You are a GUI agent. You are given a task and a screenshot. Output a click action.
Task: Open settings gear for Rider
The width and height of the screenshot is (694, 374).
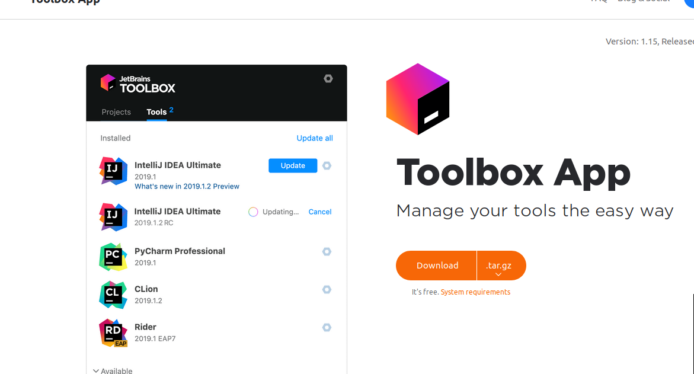(x=327, y=328)
